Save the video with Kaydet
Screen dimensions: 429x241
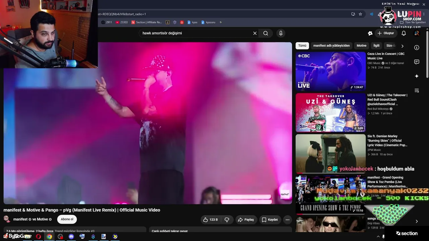coord(270,220)
